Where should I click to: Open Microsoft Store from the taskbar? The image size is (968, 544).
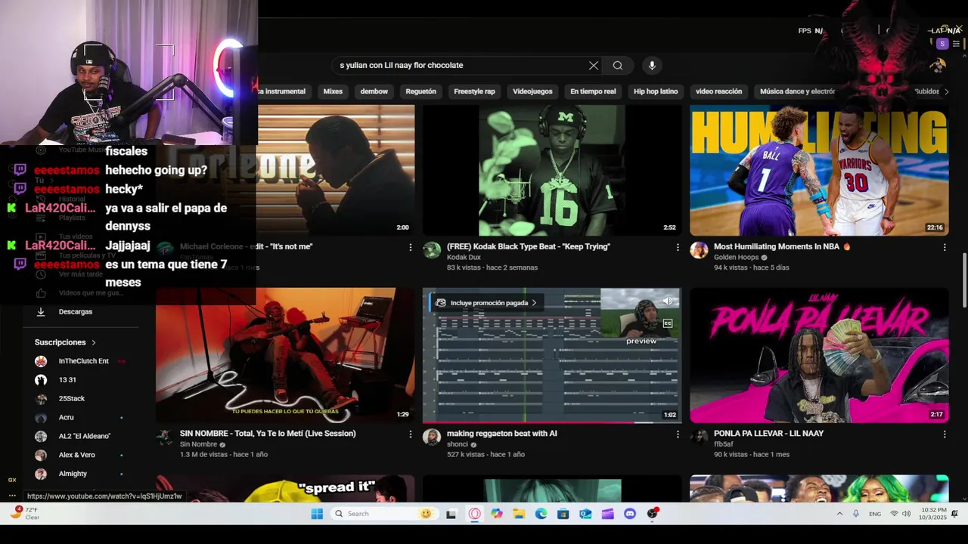point(563,514)
